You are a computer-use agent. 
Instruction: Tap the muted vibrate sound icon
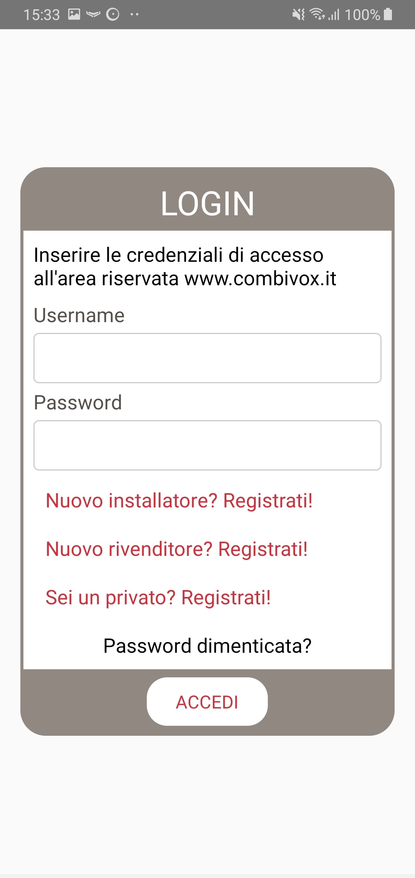coord(298,15)
